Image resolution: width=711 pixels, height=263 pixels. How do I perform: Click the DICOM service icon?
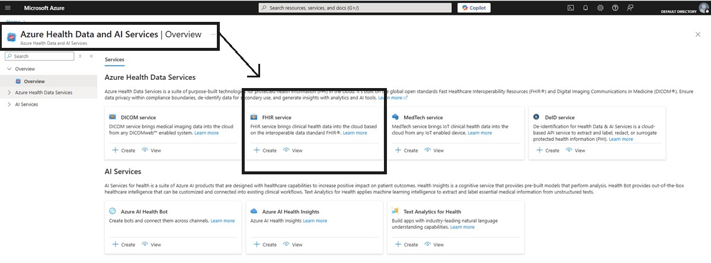pos(113,117)
